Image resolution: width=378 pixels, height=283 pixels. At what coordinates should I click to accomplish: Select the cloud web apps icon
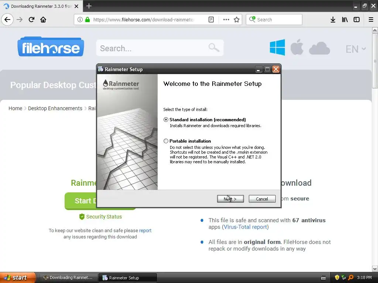pos(319,48)
